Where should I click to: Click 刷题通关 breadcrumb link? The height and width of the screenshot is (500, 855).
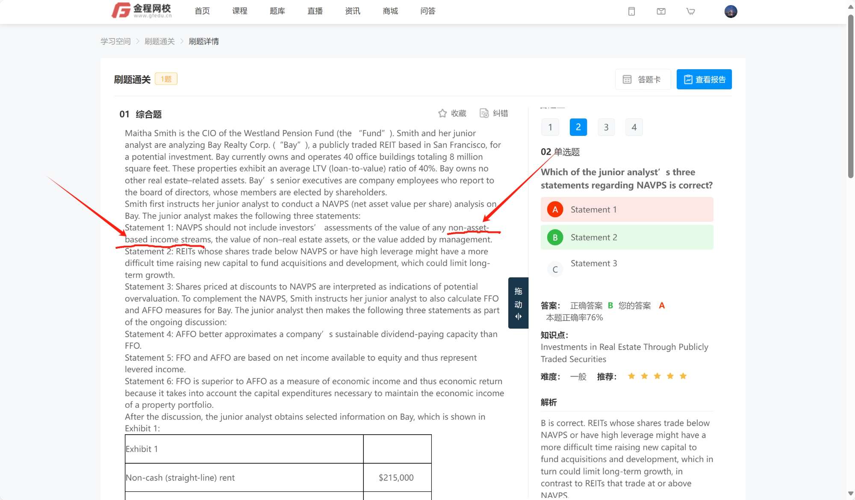(x=159, y=41)
